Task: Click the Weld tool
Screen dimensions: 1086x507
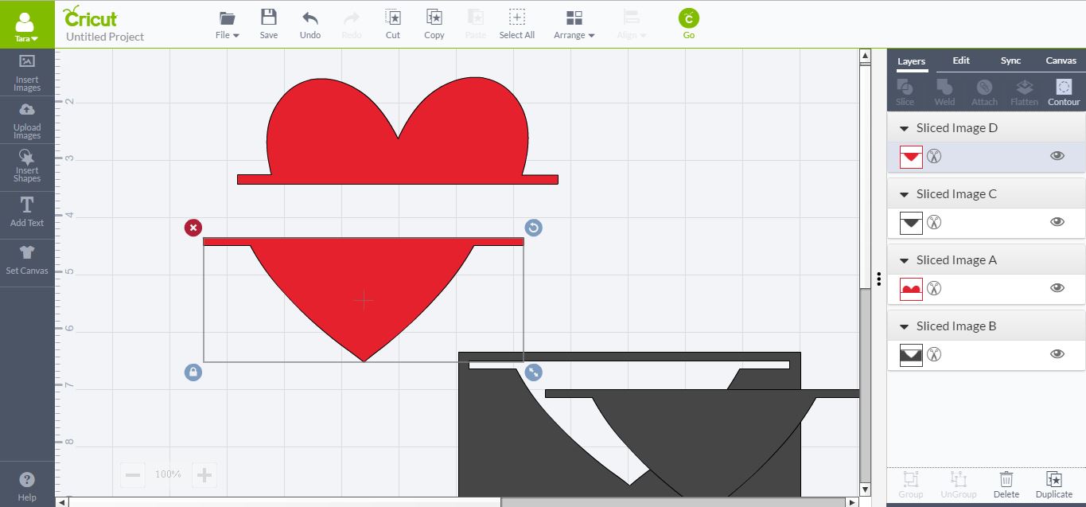Action: pyautogui.click(x=944, y=91)
